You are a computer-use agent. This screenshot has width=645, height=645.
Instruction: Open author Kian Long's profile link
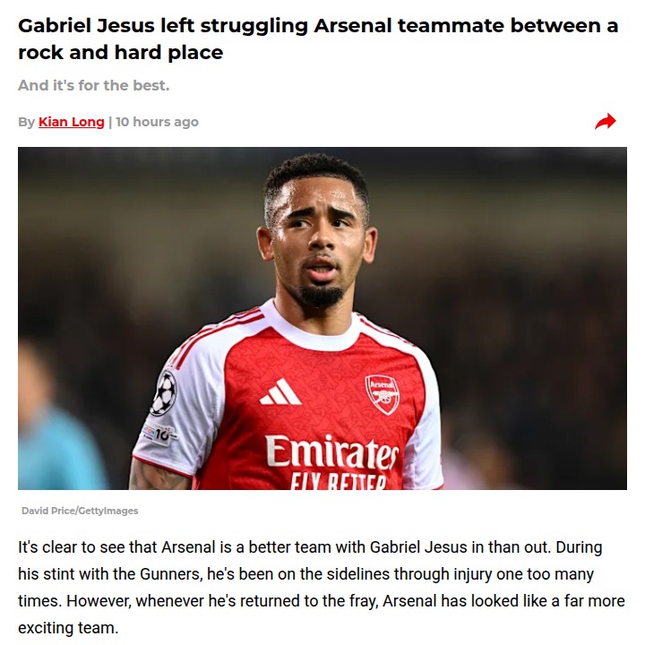click(x=71, y=122)
